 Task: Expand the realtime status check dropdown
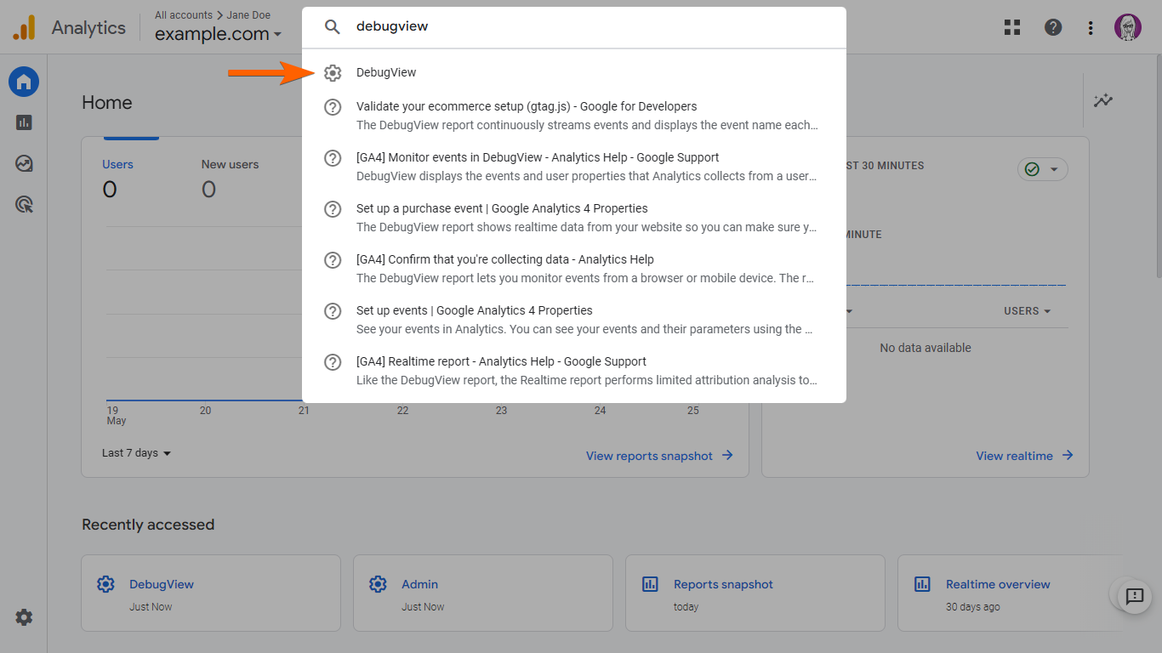(x=1042, y=169)
